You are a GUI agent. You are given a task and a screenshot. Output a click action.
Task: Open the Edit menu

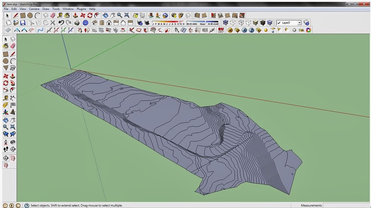14,9
